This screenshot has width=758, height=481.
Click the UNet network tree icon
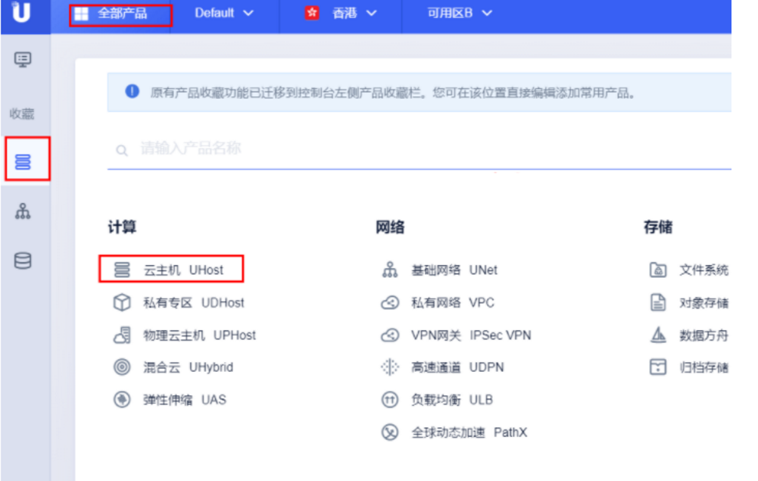click(390, 270)
